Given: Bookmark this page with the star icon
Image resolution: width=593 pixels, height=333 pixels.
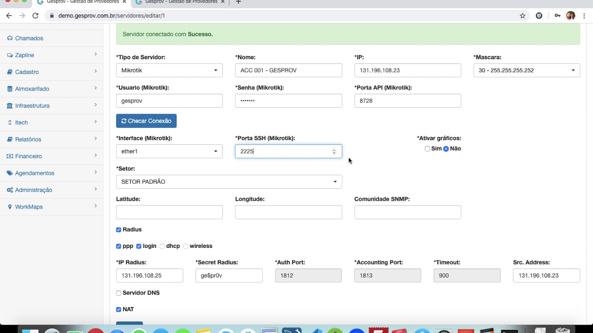Looking at the screenshot, I should [523, 16].
